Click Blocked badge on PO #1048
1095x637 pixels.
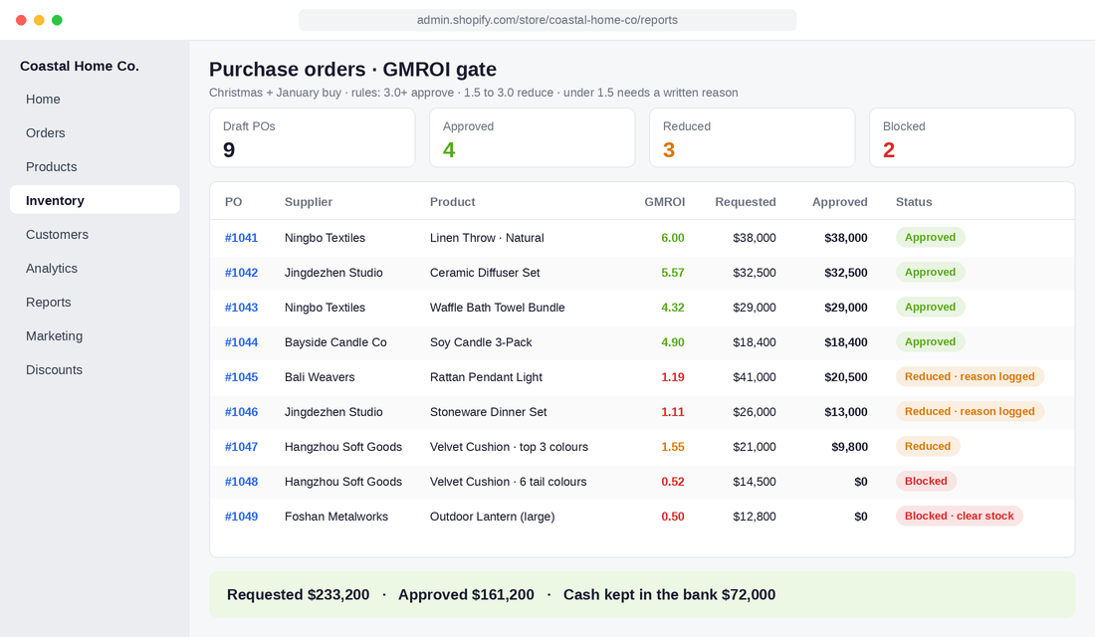pos(926,482)
